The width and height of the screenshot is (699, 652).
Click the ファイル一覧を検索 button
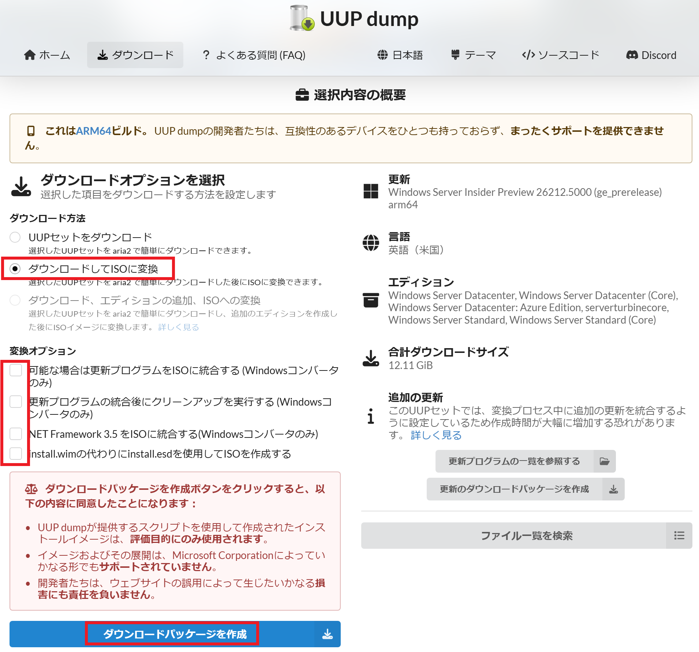pyautogui.click(x=527, y=536)
